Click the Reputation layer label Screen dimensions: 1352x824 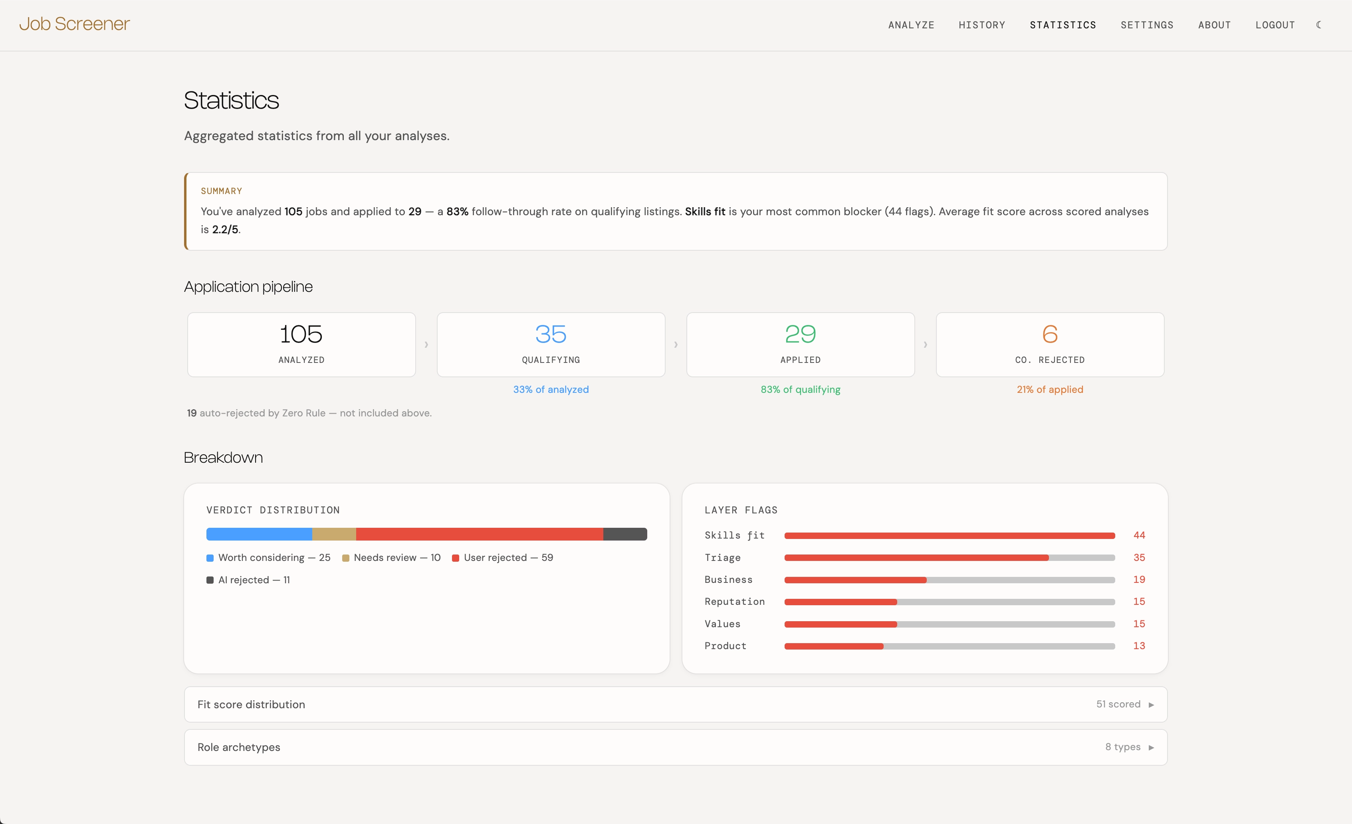click(735, 602)
